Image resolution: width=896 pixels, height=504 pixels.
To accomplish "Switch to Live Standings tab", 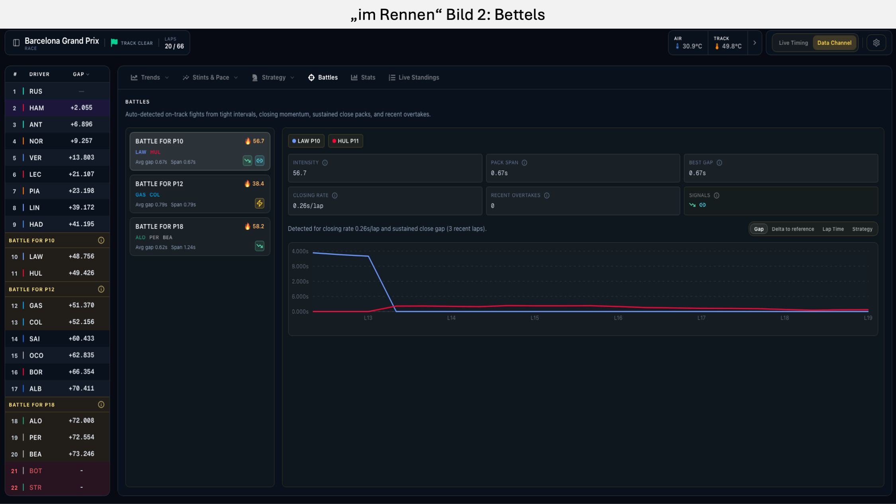I will point(414,78).
